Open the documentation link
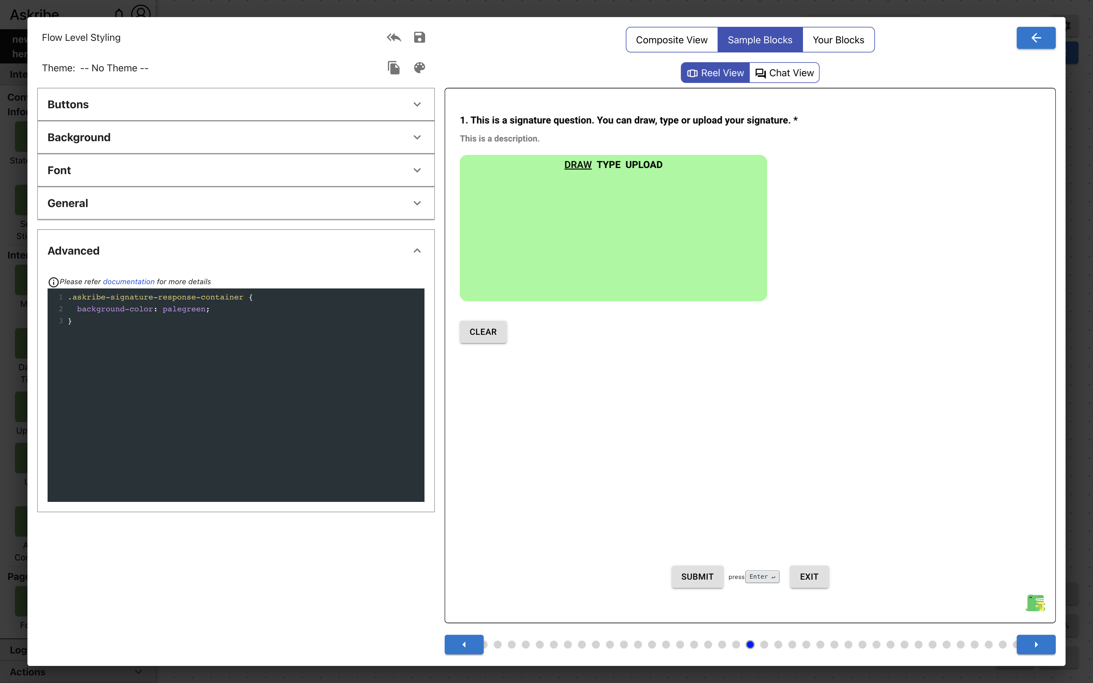 (129, 281)
